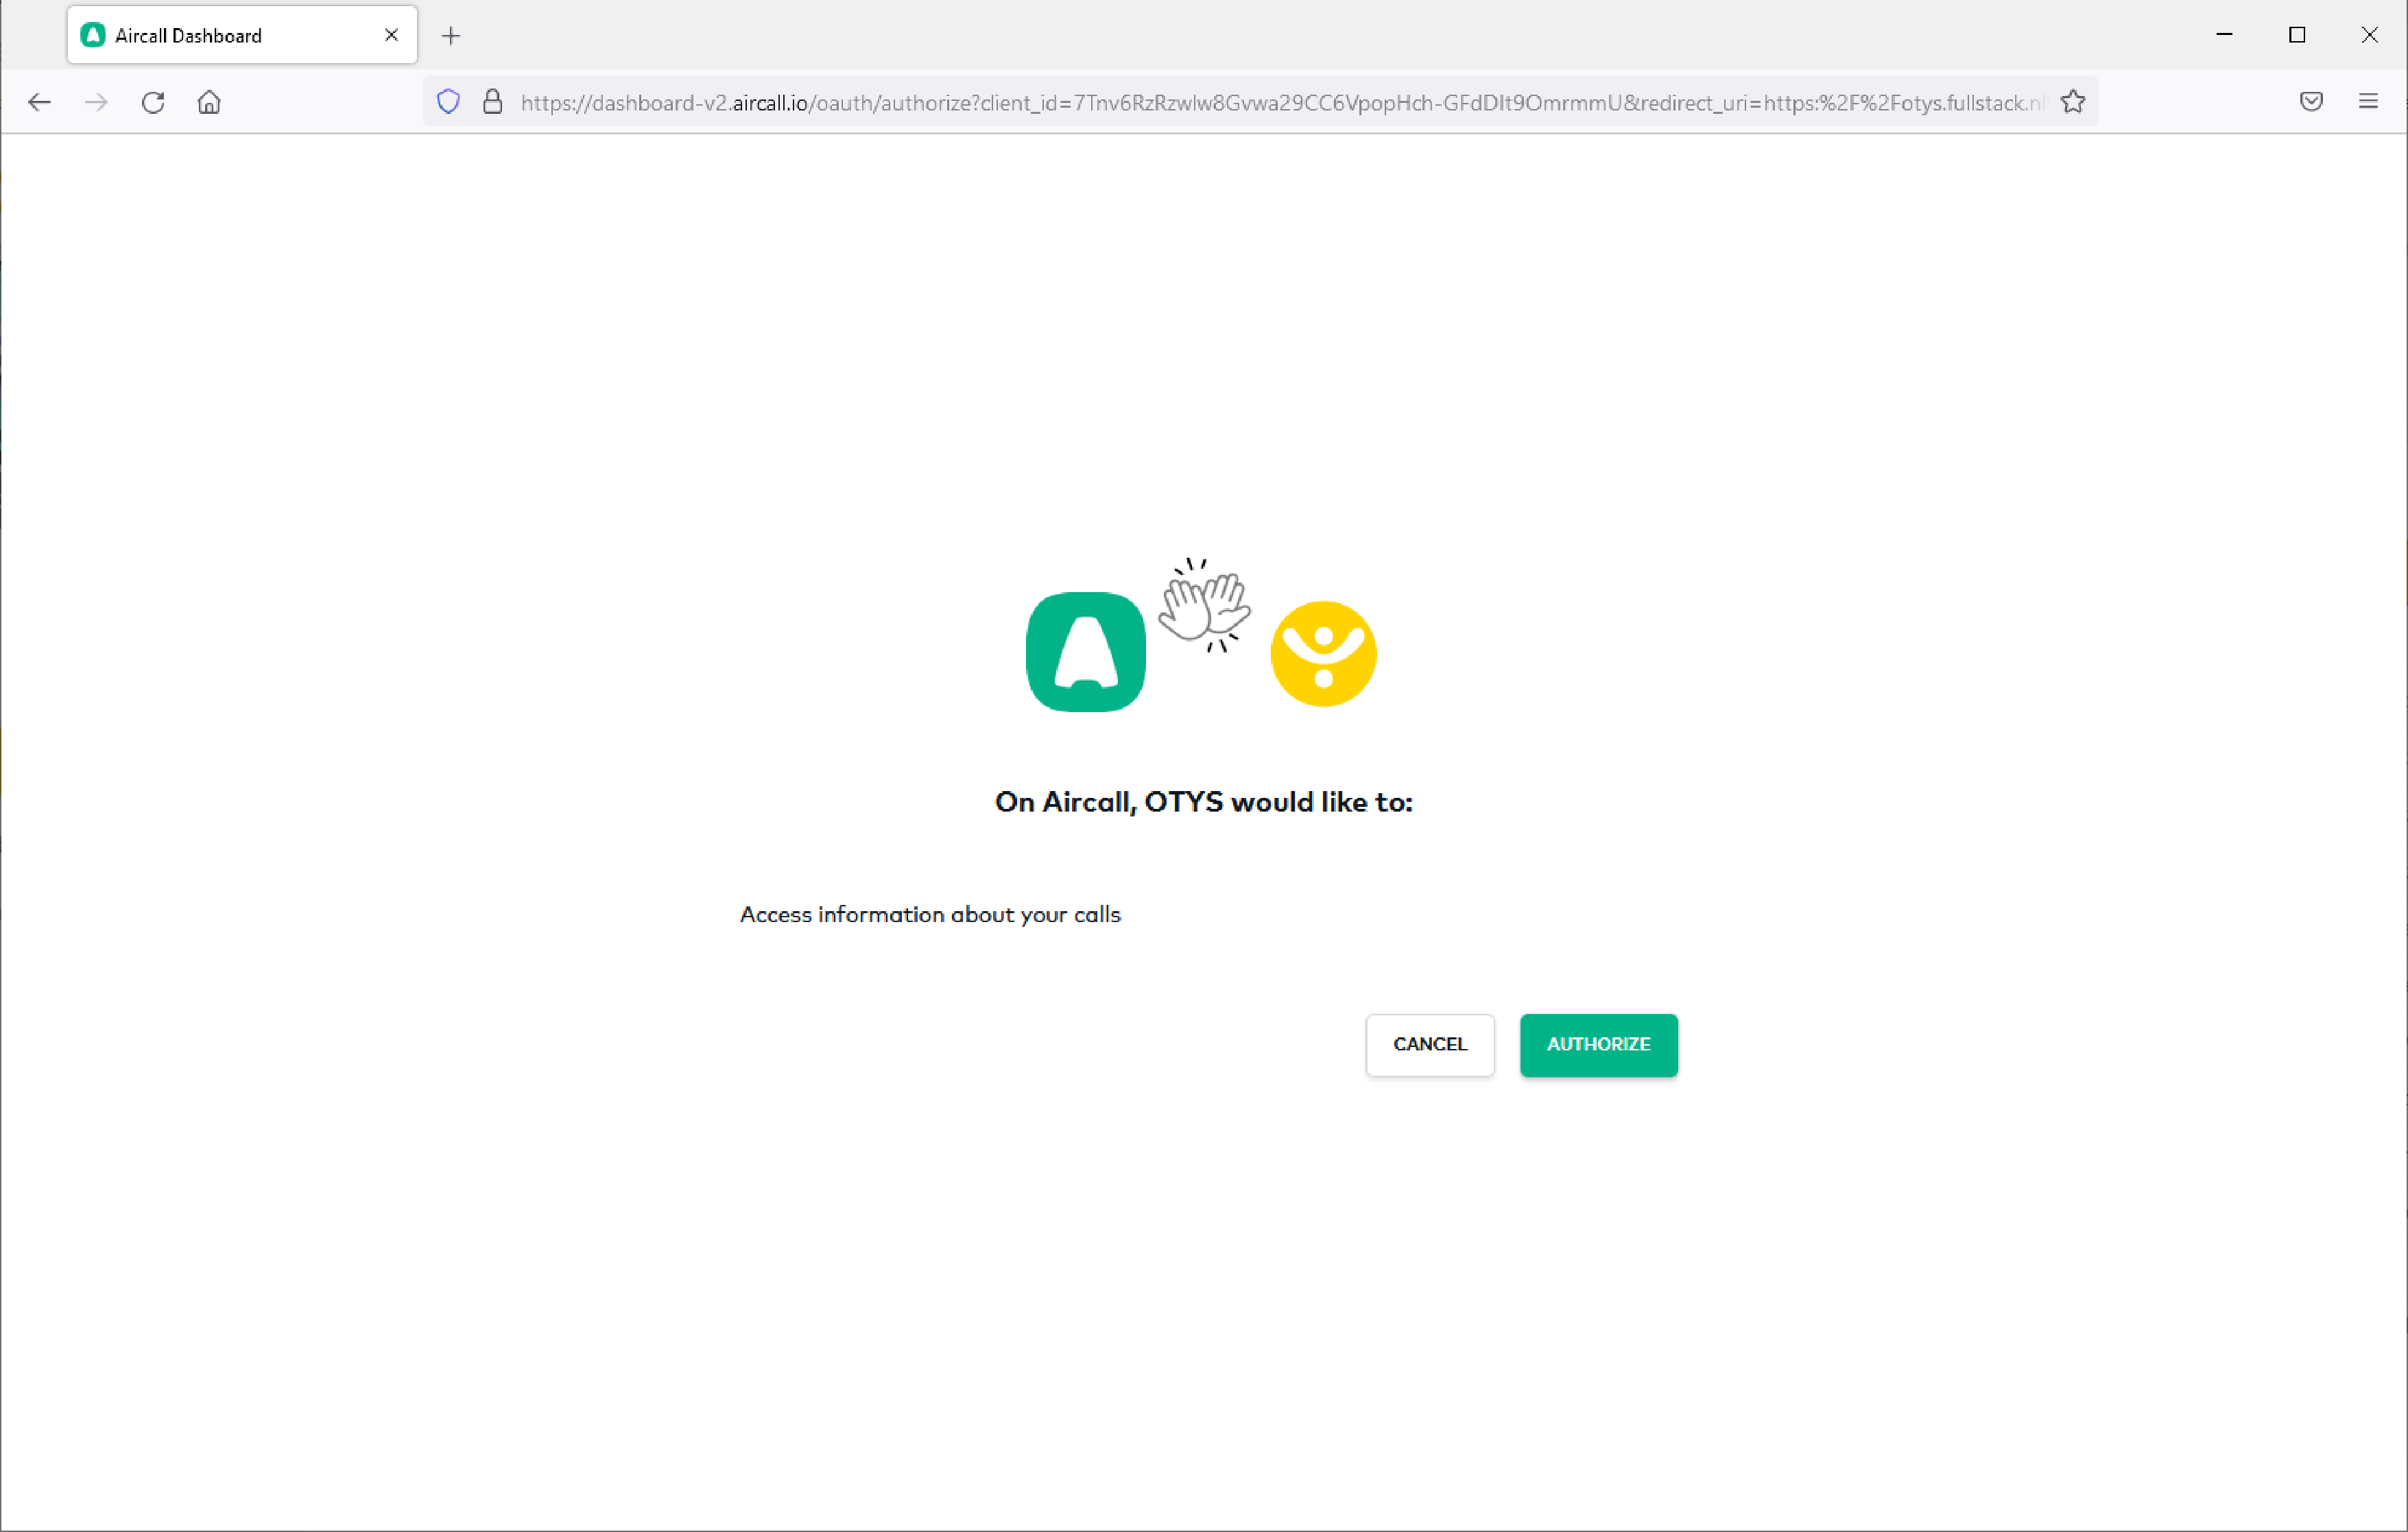
Task: Close the browser window
Action: pyautogui.click(x=2370, y=35)
